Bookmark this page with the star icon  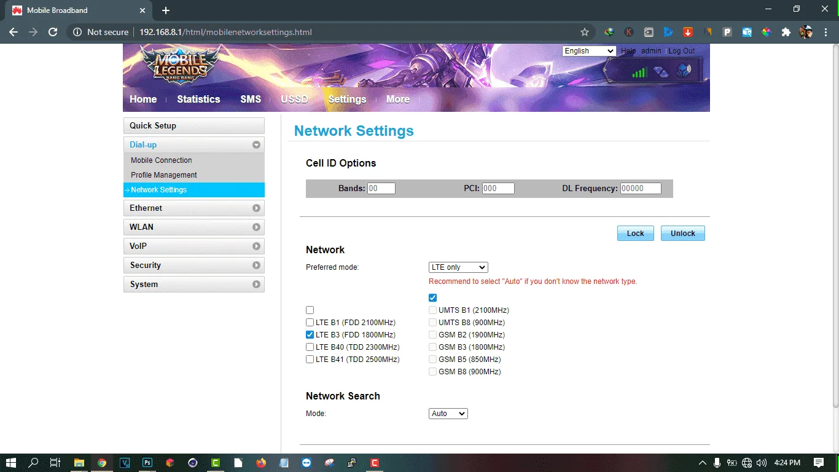(585, 32)
